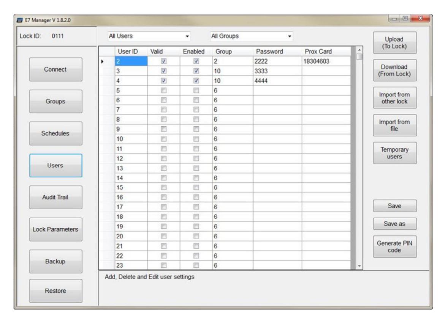Check Valid for user 5
445x320 pixels.
(x=164, y=90)
